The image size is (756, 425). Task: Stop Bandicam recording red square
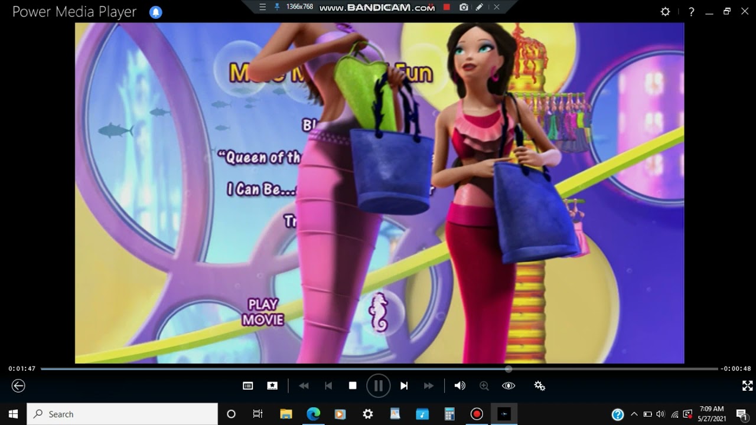coord(447,7)
